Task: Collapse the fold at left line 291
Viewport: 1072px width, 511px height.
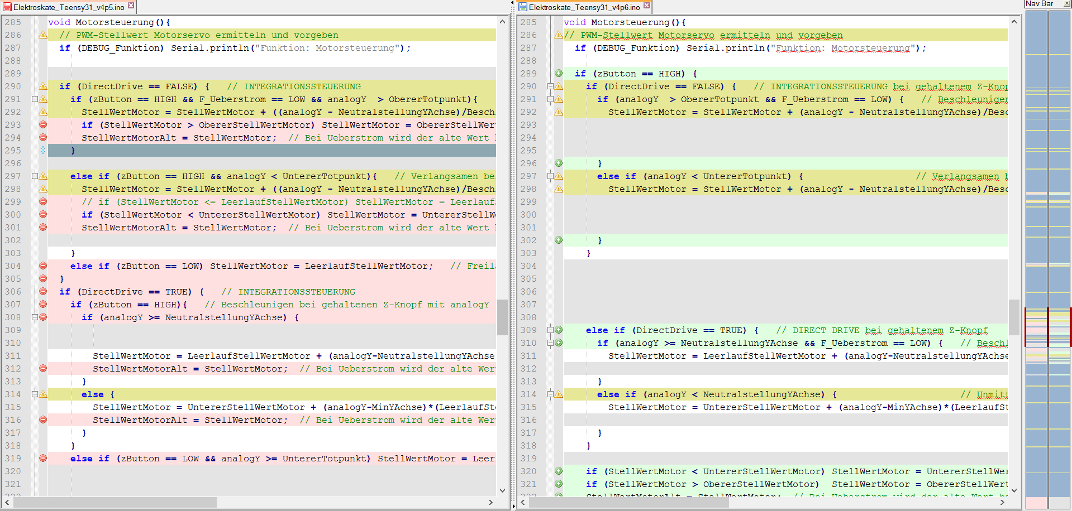Action: pyautogui.click(x=35, y=99)
